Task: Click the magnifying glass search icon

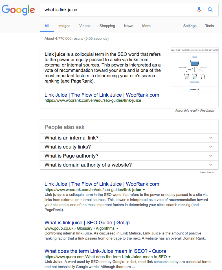Action: (x=210, y=10)
